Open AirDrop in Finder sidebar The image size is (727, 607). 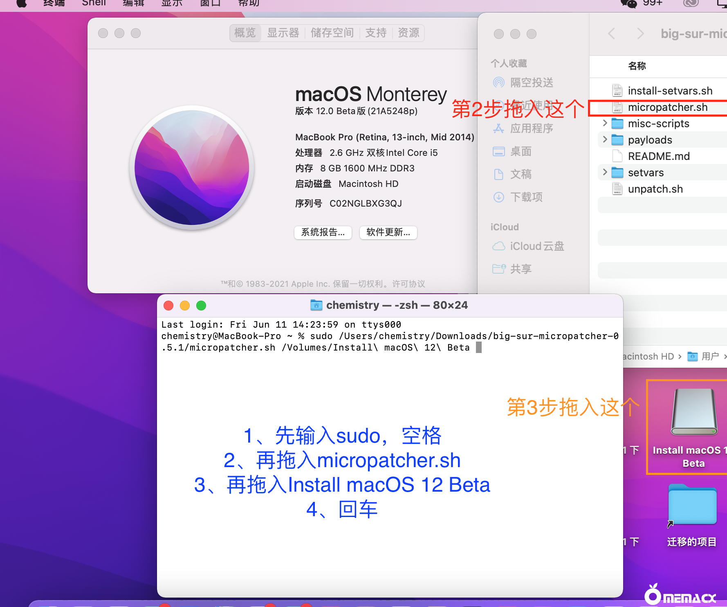pyautogui.click(x=531, y=83)
